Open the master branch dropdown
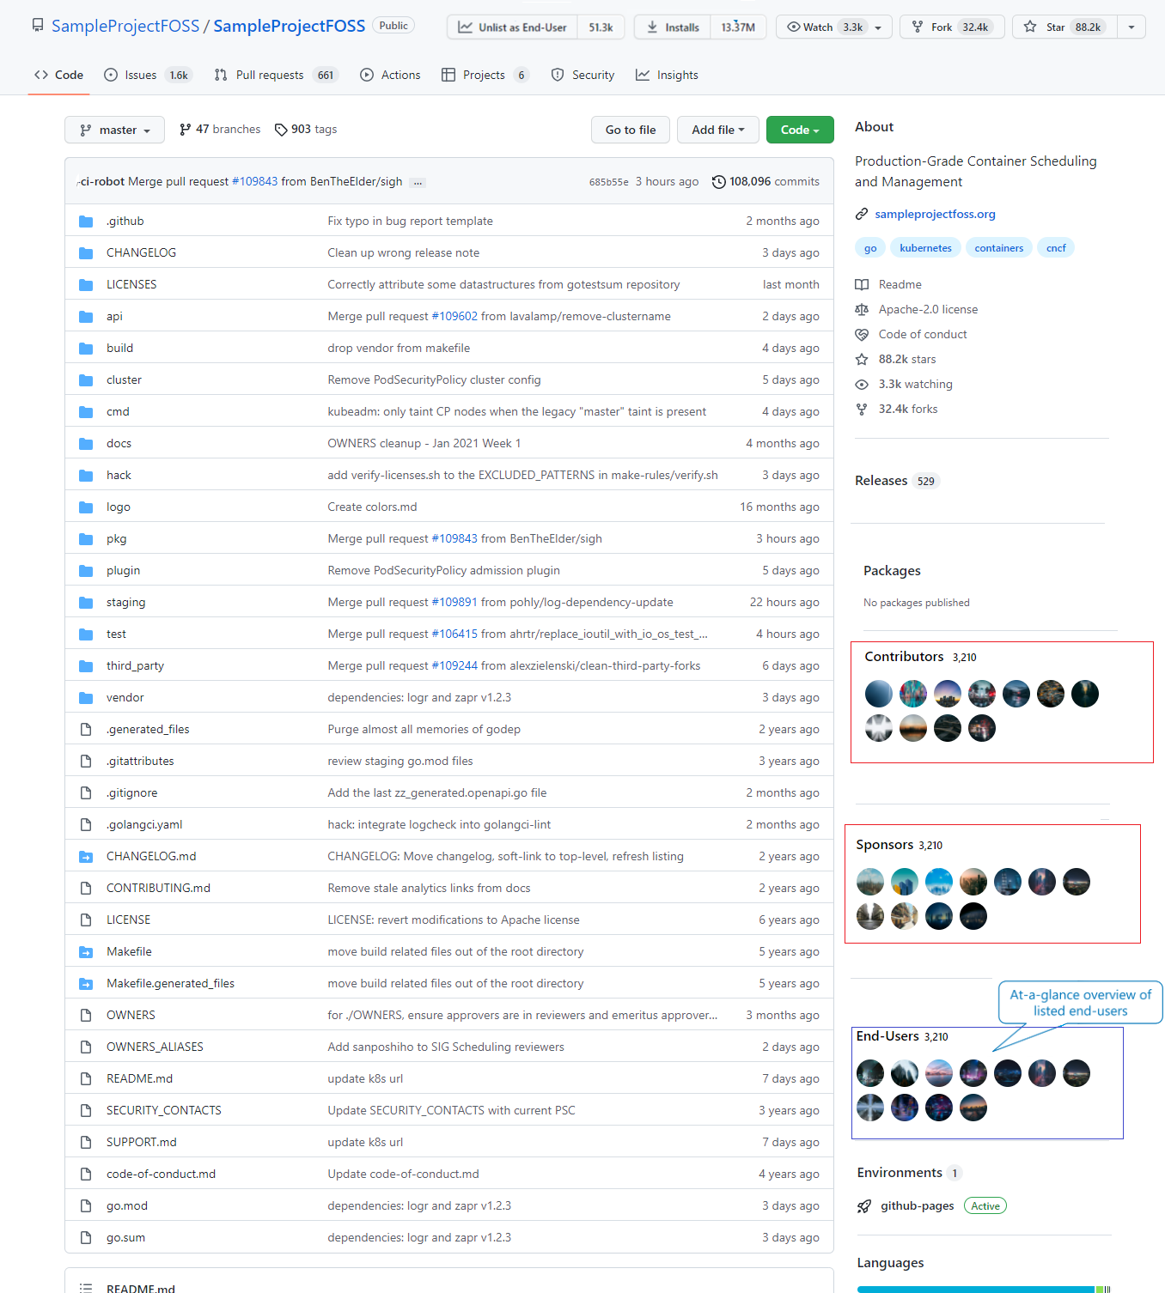The height and width of the screenshot is (1293, 1165). tap(114, 130)
